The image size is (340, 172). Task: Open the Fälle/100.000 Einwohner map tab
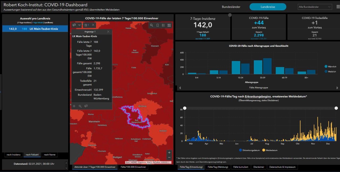133,167
